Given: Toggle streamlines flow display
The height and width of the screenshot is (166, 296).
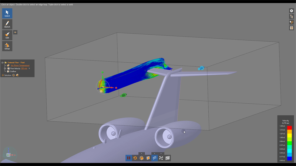Looking at the screenshot, I should pyautogui.click(x=155, y=158).
